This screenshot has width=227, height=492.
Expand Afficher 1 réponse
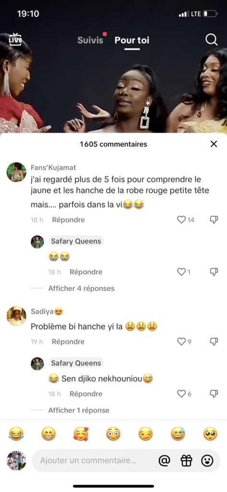click(79, 410)
